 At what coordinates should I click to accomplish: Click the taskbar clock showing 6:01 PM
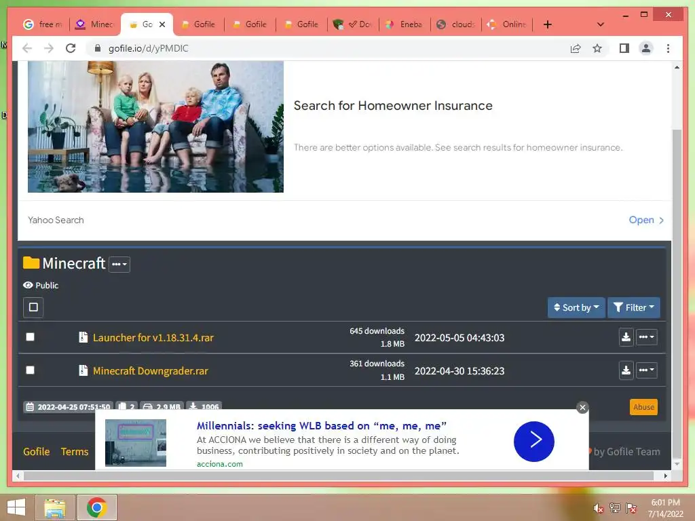(665, 507)
